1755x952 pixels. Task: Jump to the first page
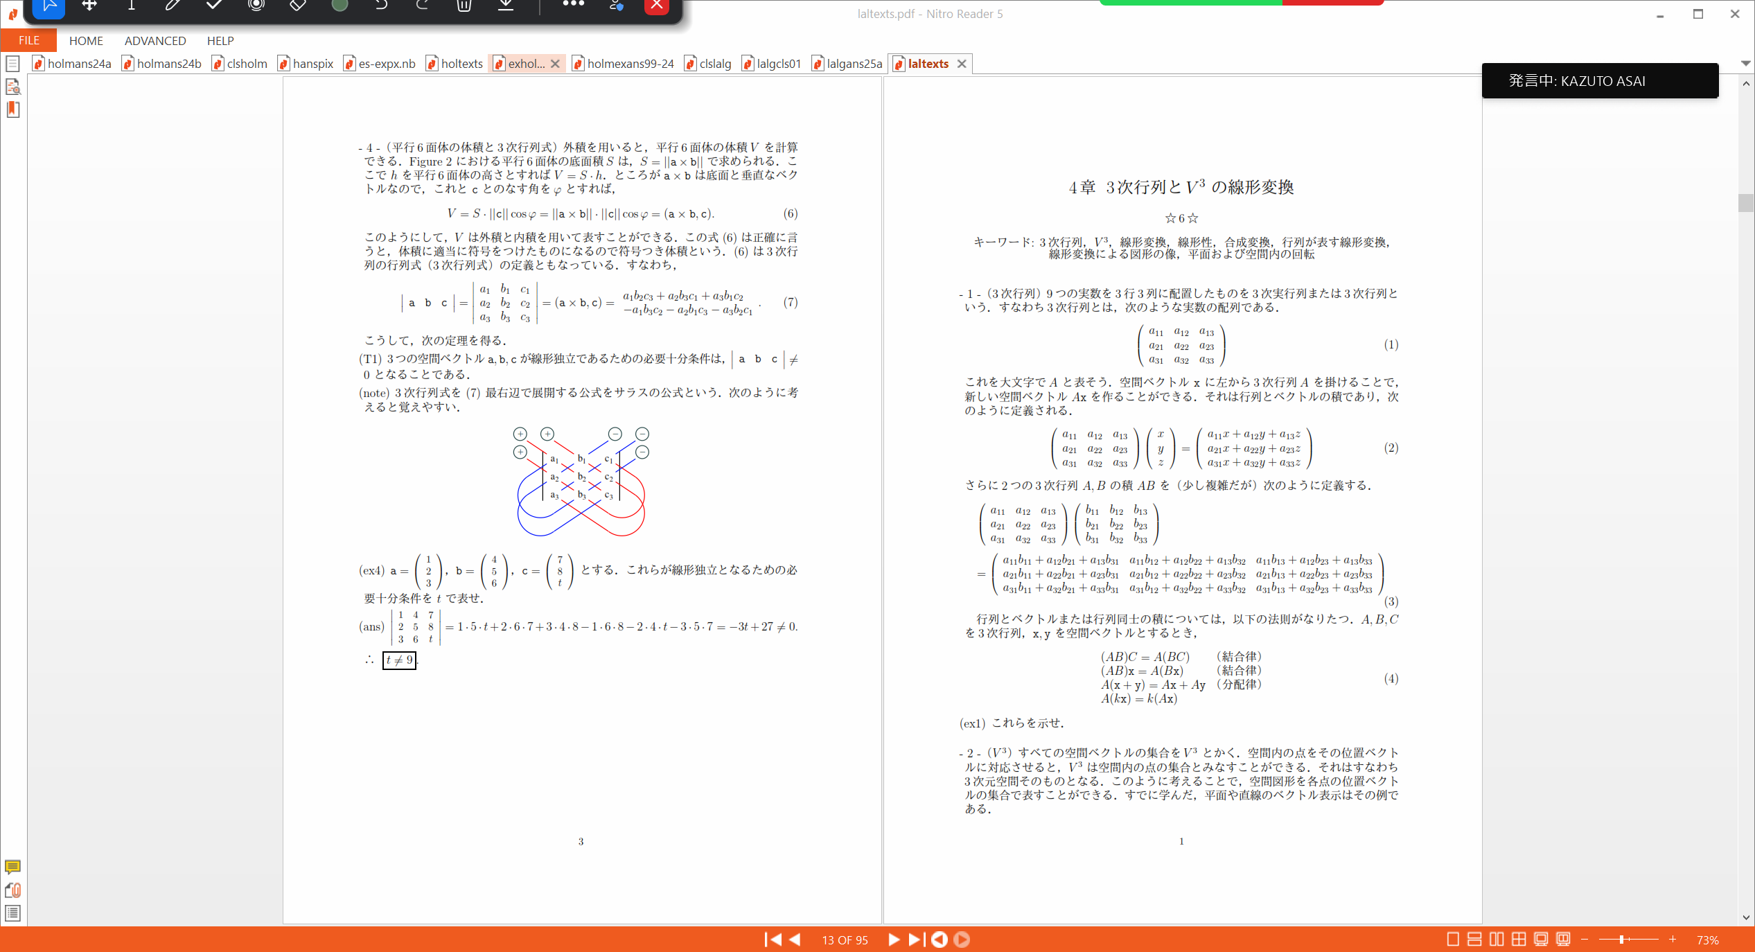pyautogui.click(x=773, y=940)
